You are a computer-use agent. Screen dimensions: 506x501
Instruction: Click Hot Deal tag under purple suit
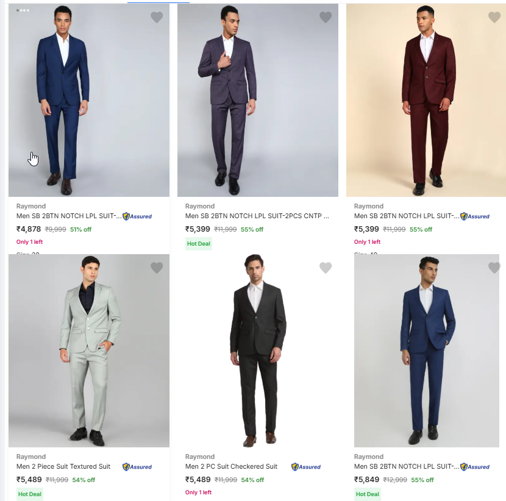198,244
